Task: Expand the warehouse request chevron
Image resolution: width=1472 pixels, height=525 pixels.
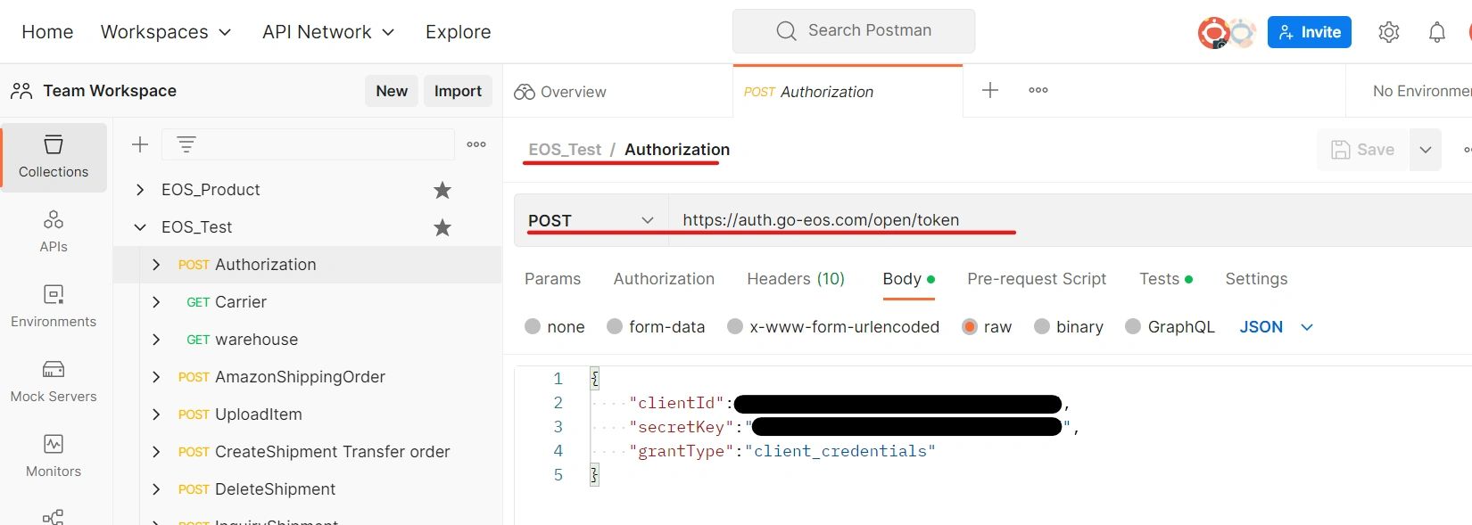Action: (x=156, y=340)
